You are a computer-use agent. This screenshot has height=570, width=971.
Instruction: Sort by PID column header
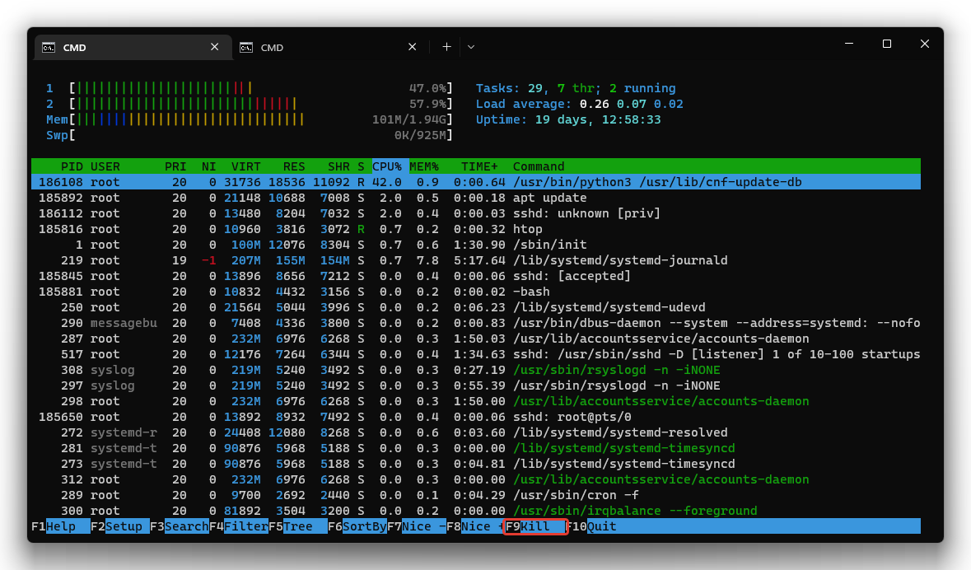pos(72,166)
